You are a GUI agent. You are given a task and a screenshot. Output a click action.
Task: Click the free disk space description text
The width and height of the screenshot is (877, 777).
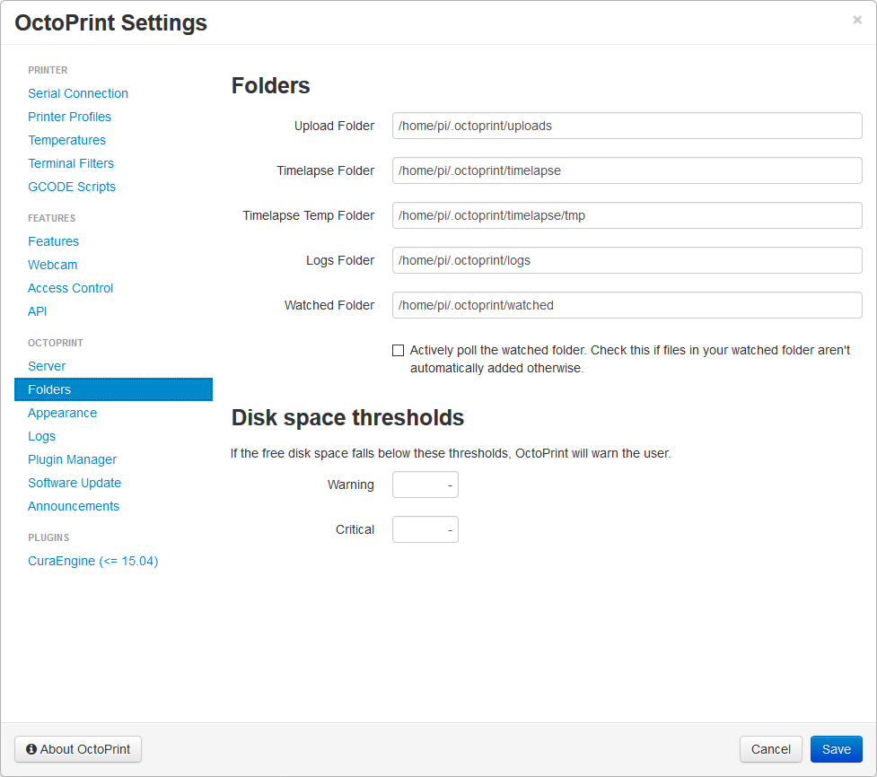point(451,453)
